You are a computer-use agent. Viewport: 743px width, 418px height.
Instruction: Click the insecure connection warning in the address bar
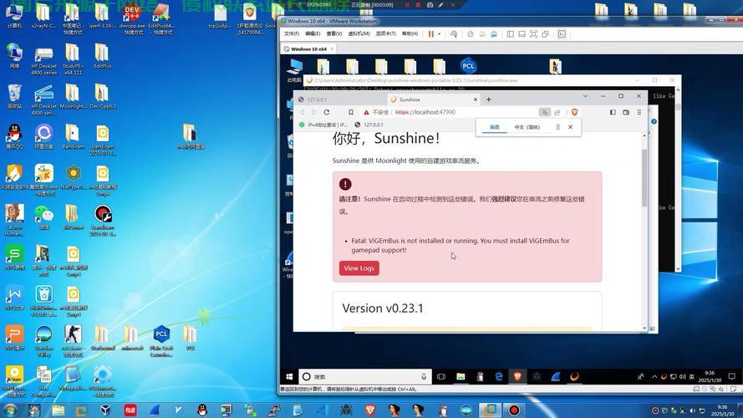(x=376, y=112)
